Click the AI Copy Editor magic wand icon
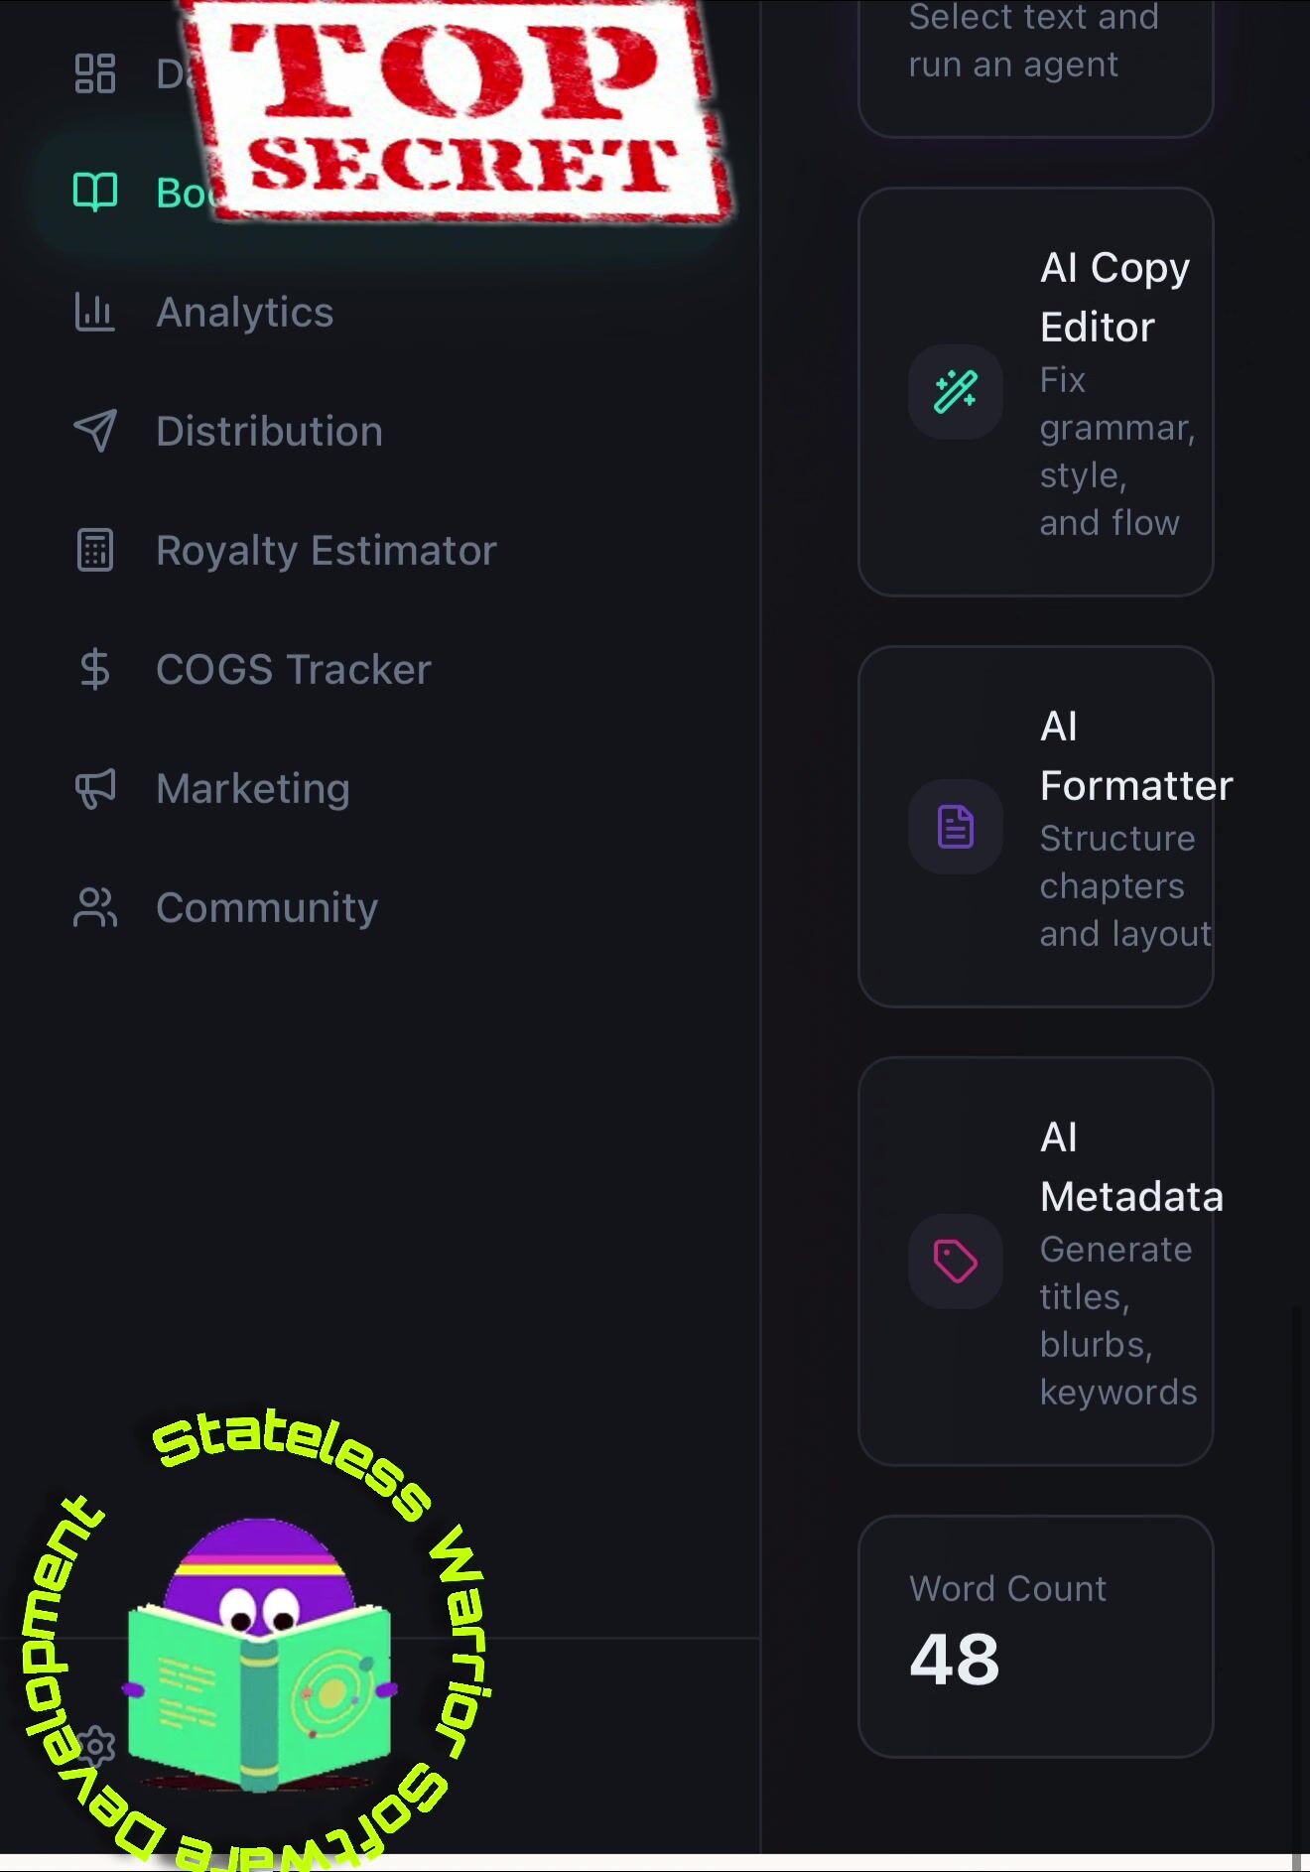1310x1872 pixels. pyautogui.click(x=956, y=392)
